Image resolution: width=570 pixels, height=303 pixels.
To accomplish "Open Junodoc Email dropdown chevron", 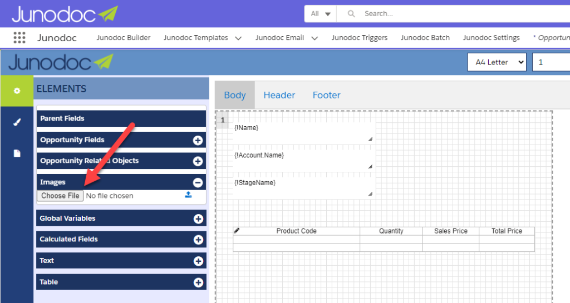I will [315, 38].
